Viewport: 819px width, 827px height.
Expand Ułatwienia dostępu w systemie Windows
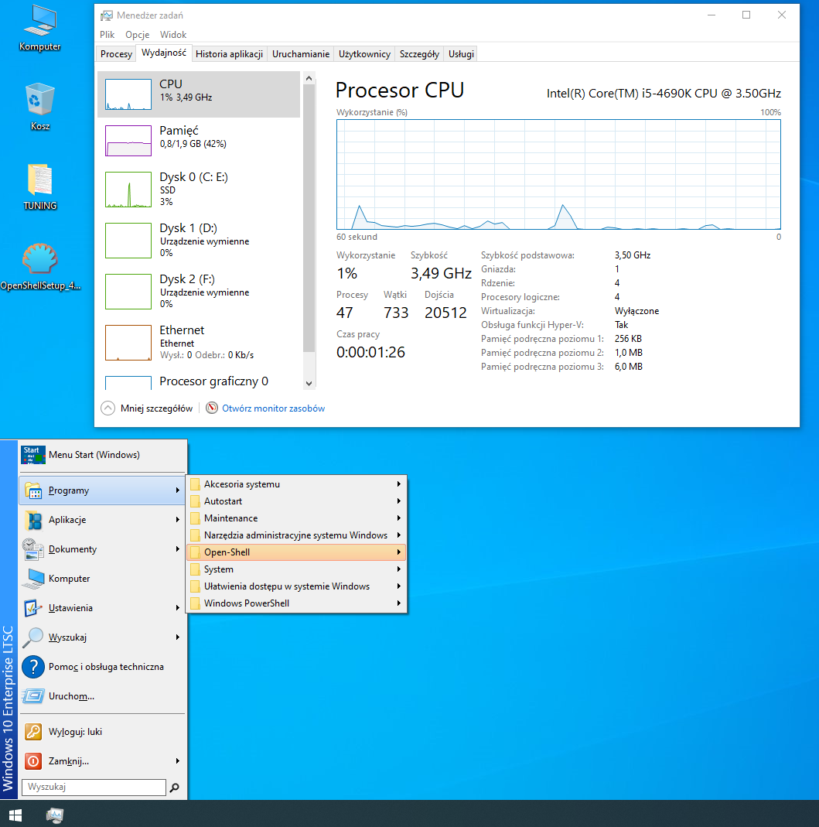tap(399, 586)
